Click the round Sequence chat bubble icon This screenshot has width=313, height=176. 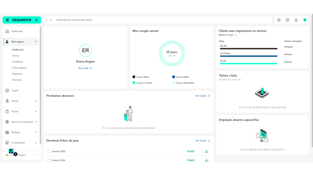(11, 151)
